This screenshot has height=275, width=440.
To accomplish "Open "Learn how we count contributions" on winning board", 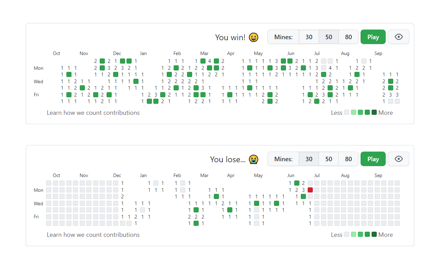I will pos(93,112).
